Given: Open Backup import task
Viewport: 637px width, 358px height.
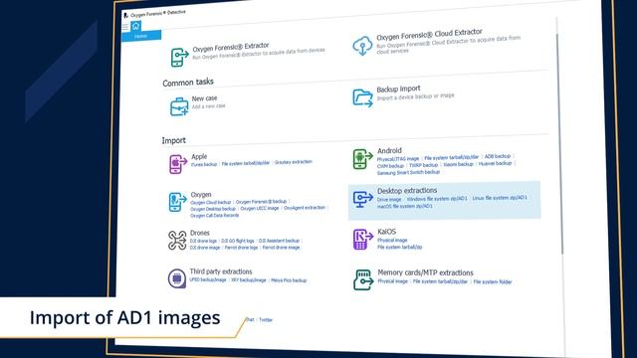Looking at the screenshot, I should 398,89.
